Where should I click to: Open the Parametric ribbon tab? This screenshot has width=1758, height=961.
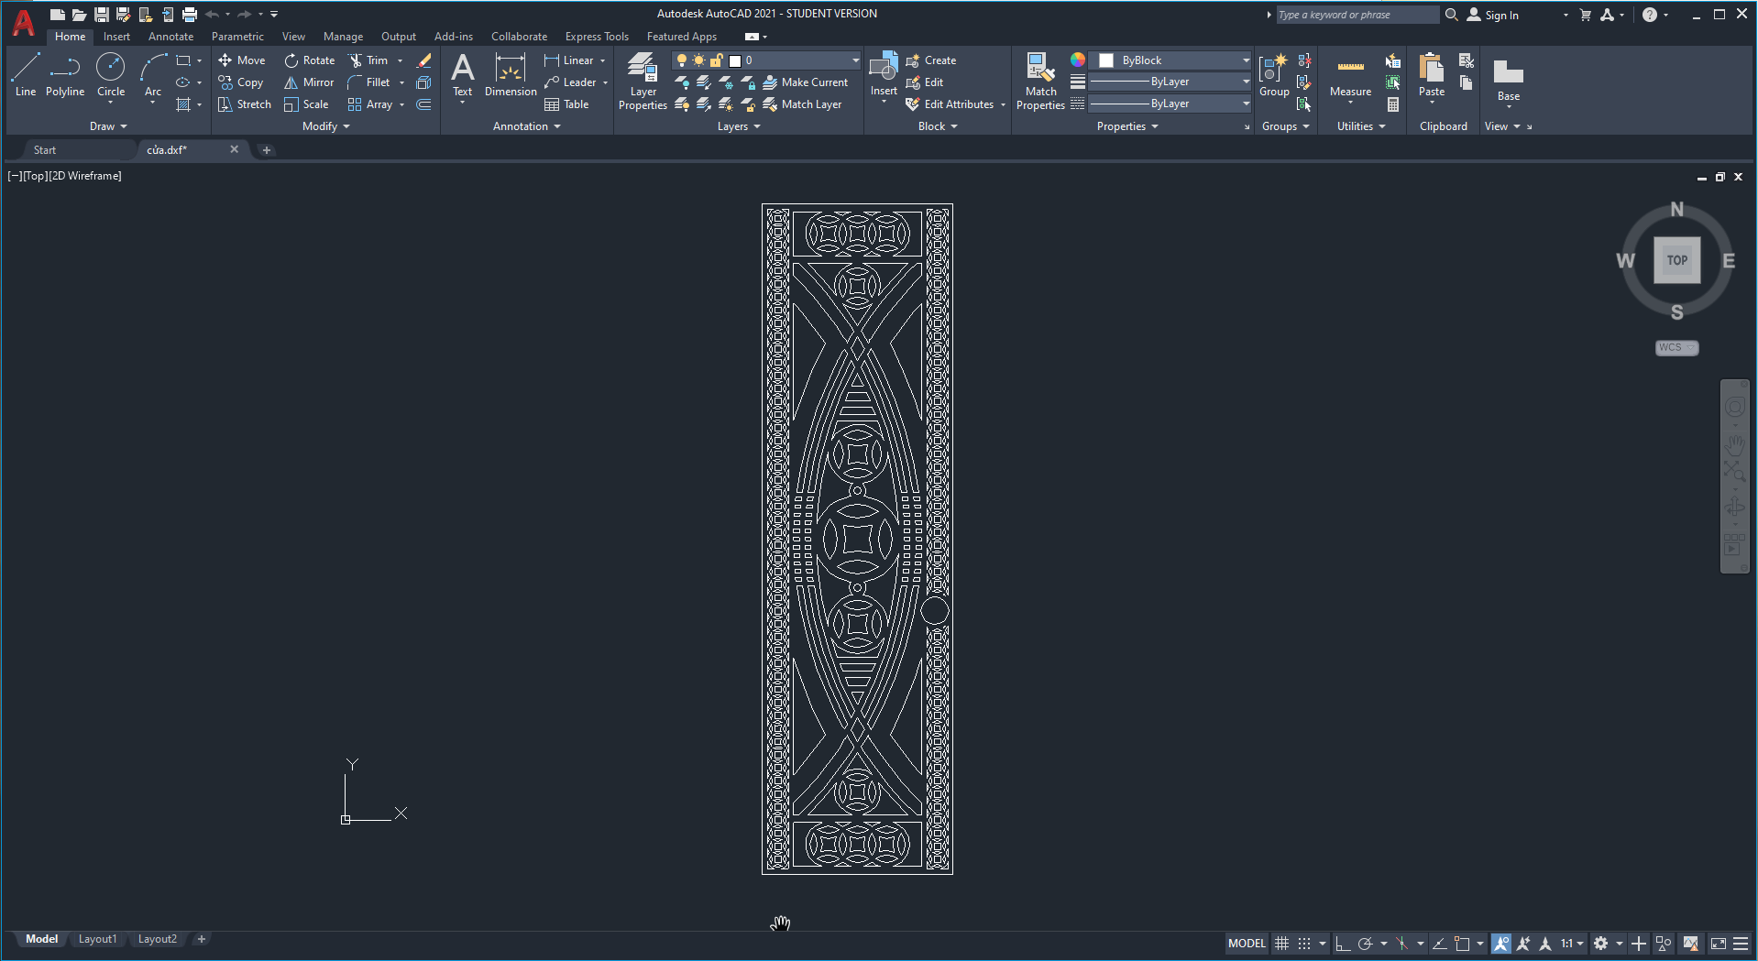point(237,37)
